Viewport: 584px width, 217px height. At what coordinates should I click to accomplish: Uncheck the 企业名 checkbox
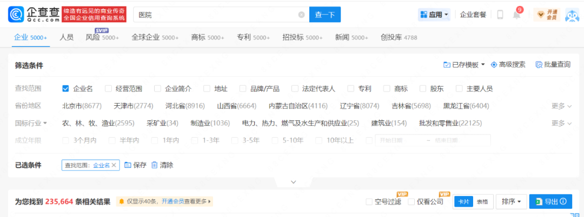coord(65,89)
